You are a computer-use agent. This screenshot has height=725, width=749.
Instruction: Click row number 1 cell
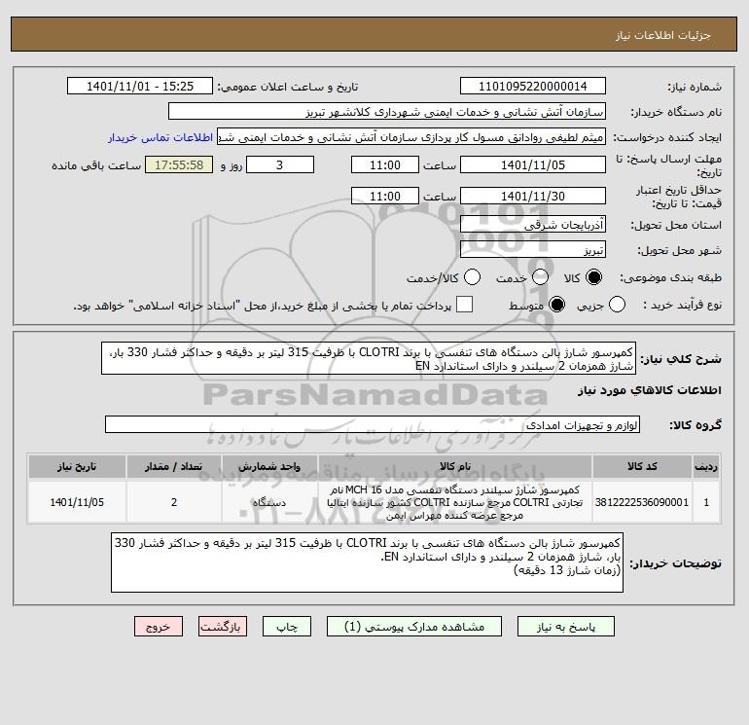(706, 502)
